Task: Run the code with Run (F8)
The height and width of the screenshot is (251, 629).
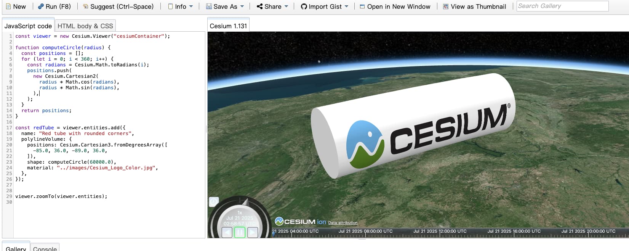Action: coord(54,6)
